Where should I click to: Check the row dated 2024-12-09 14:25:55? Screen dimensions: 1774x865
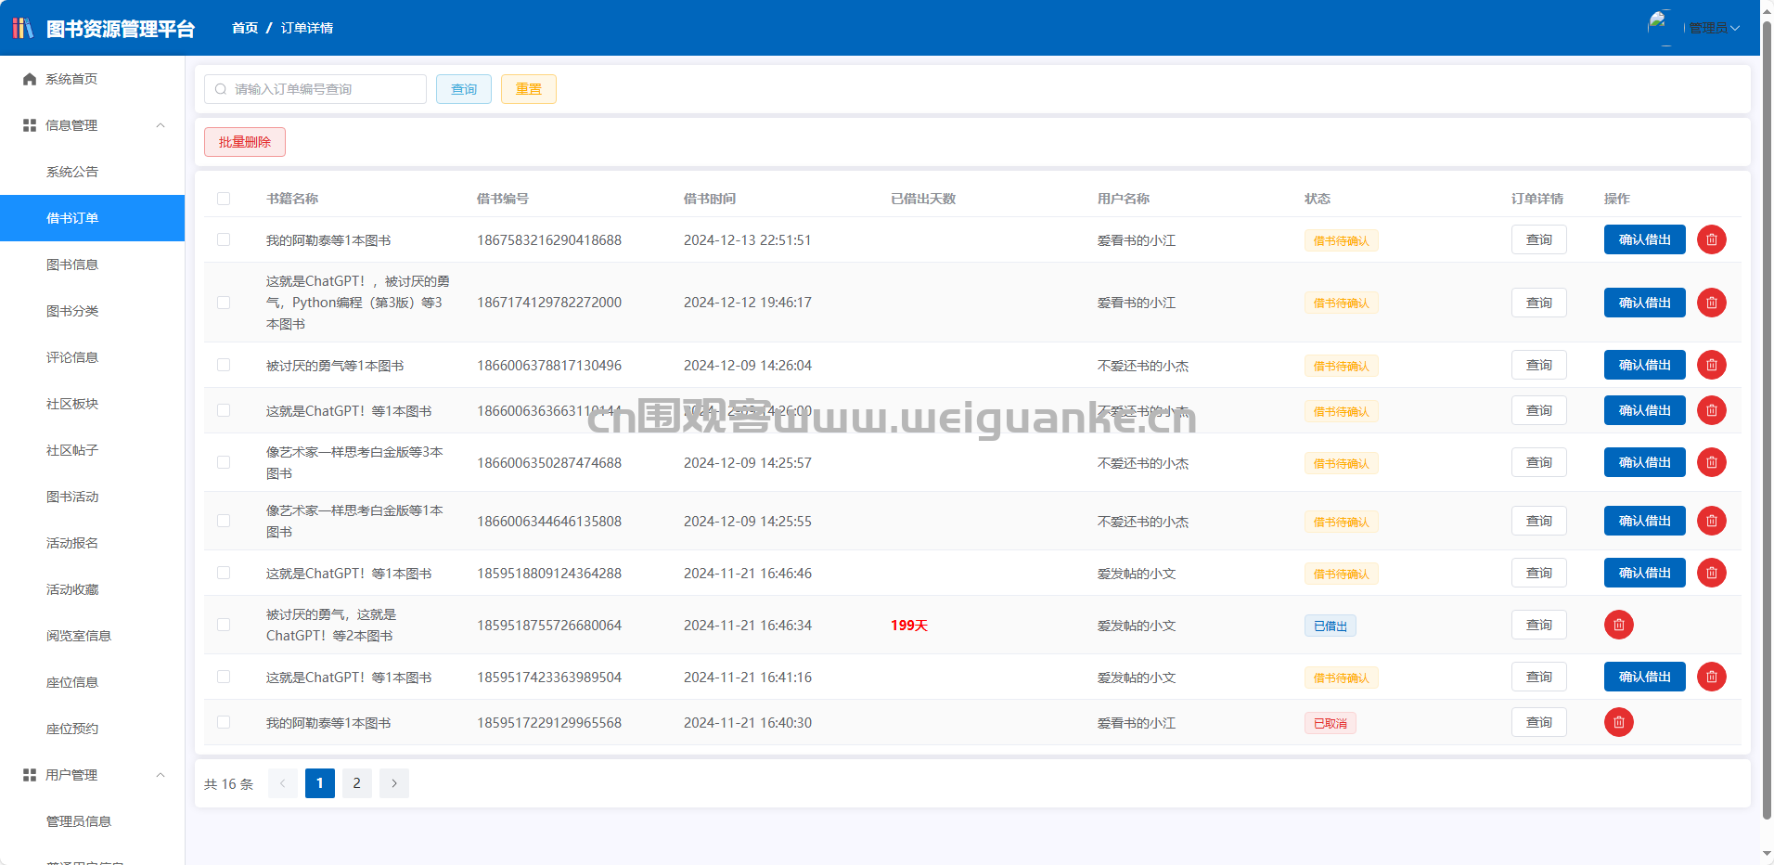point(224,521)
